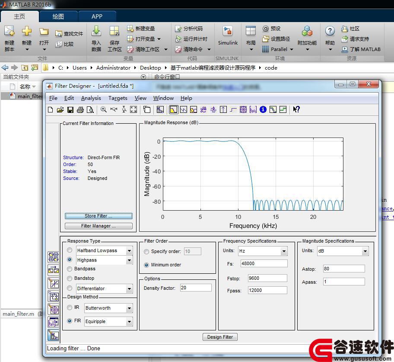Enable Specify order option
The height and width of the screenshot is (362, 394).
click(x=146, y=252)
